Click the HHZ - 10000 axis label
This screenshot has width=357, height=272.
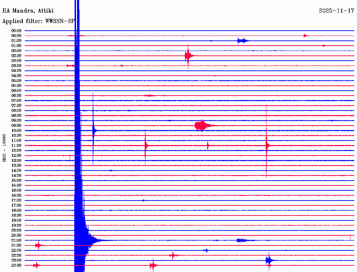coord(4,148)
